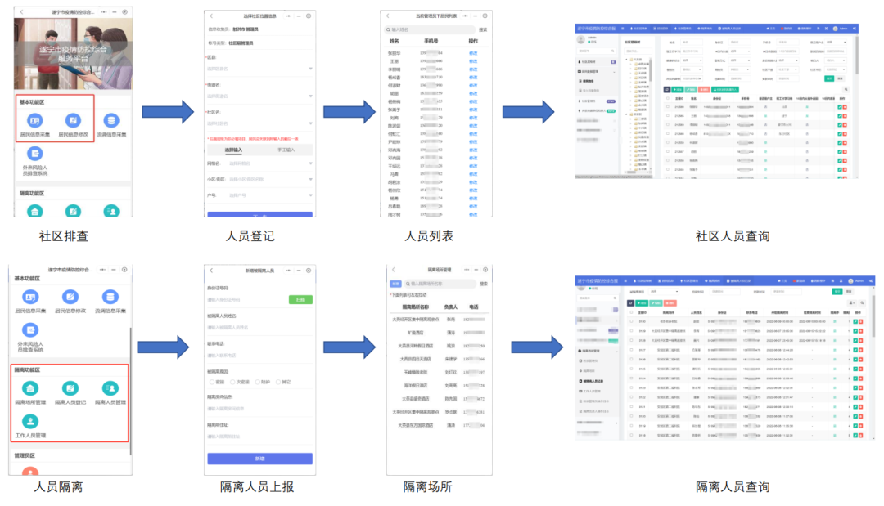Click 流调信息采集 icon in 人员隔离 screen

tap(110, 298)
